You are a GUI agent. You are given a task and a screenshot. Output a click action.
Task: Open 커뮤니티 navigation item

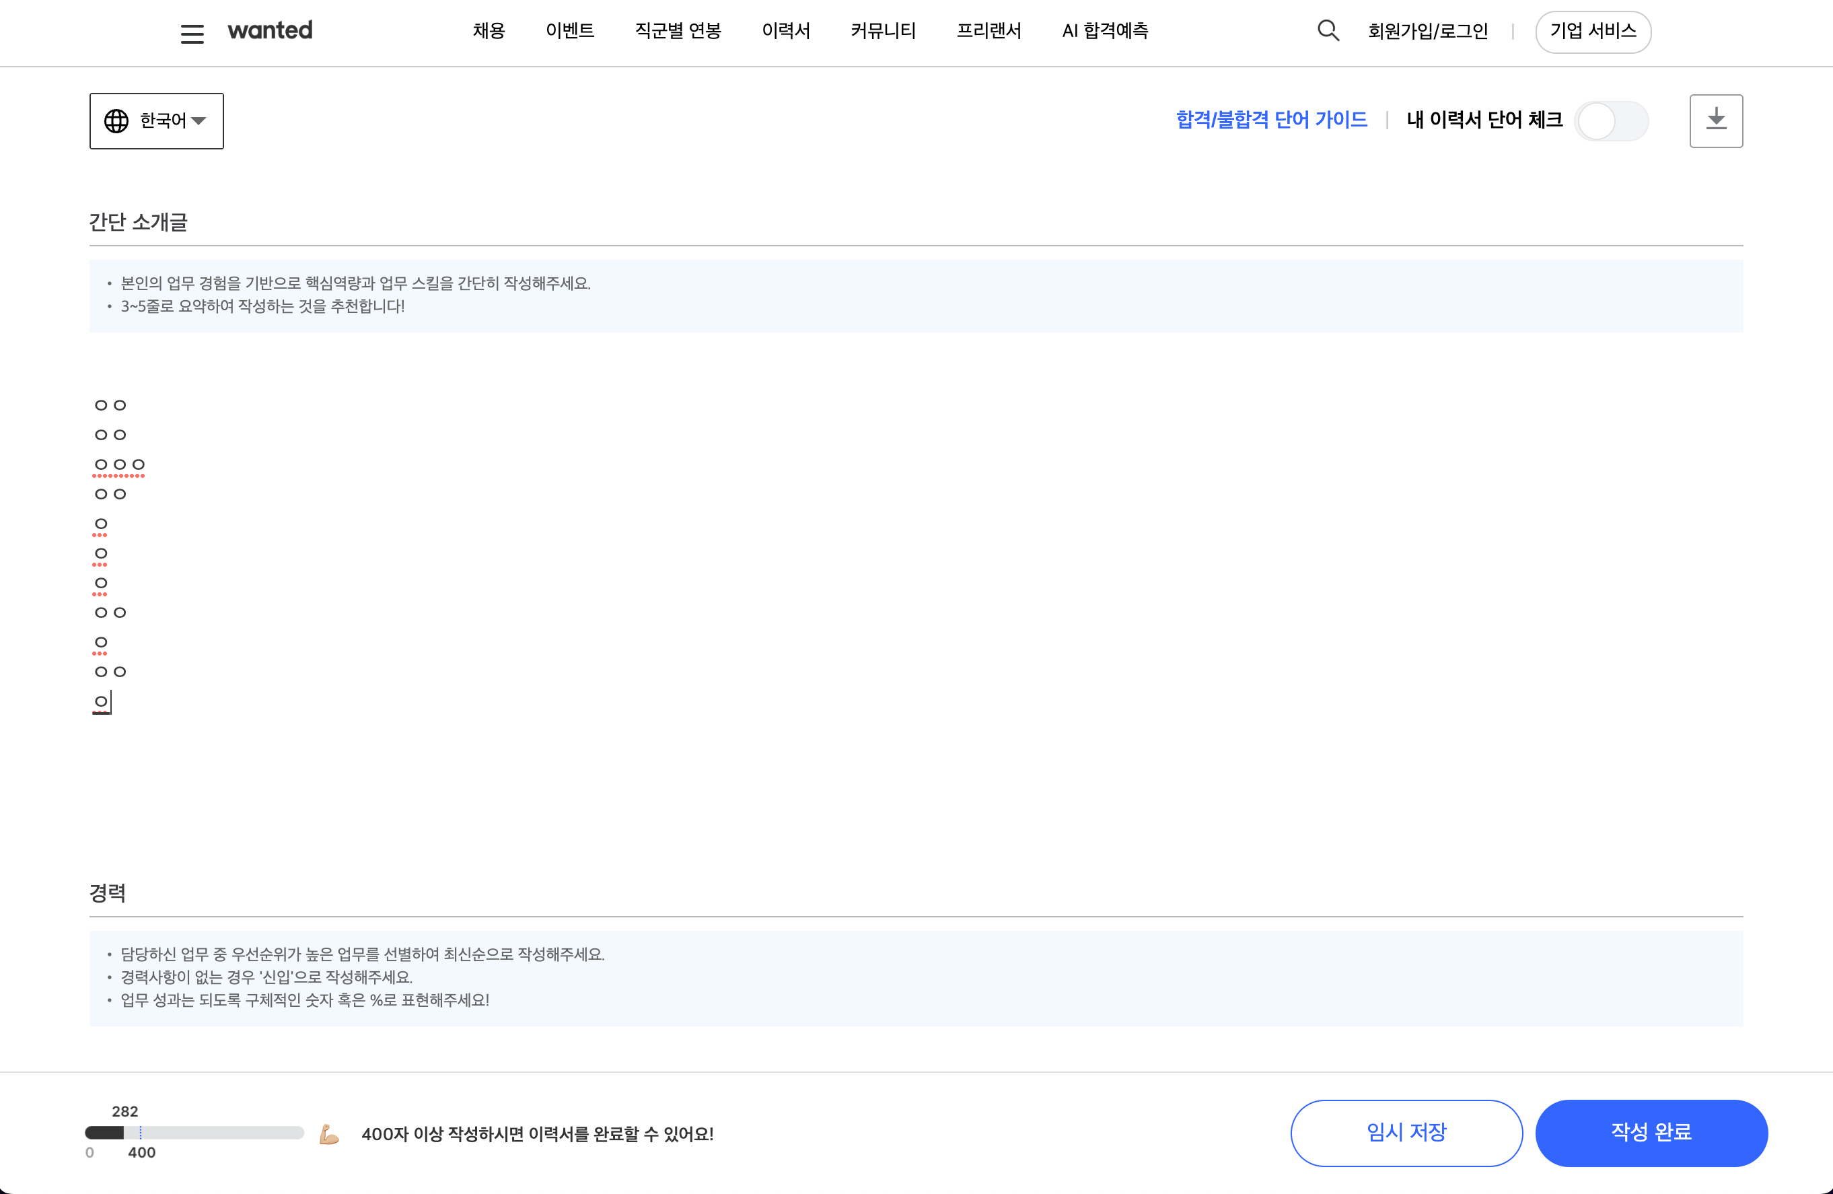(x=883, y=31)
